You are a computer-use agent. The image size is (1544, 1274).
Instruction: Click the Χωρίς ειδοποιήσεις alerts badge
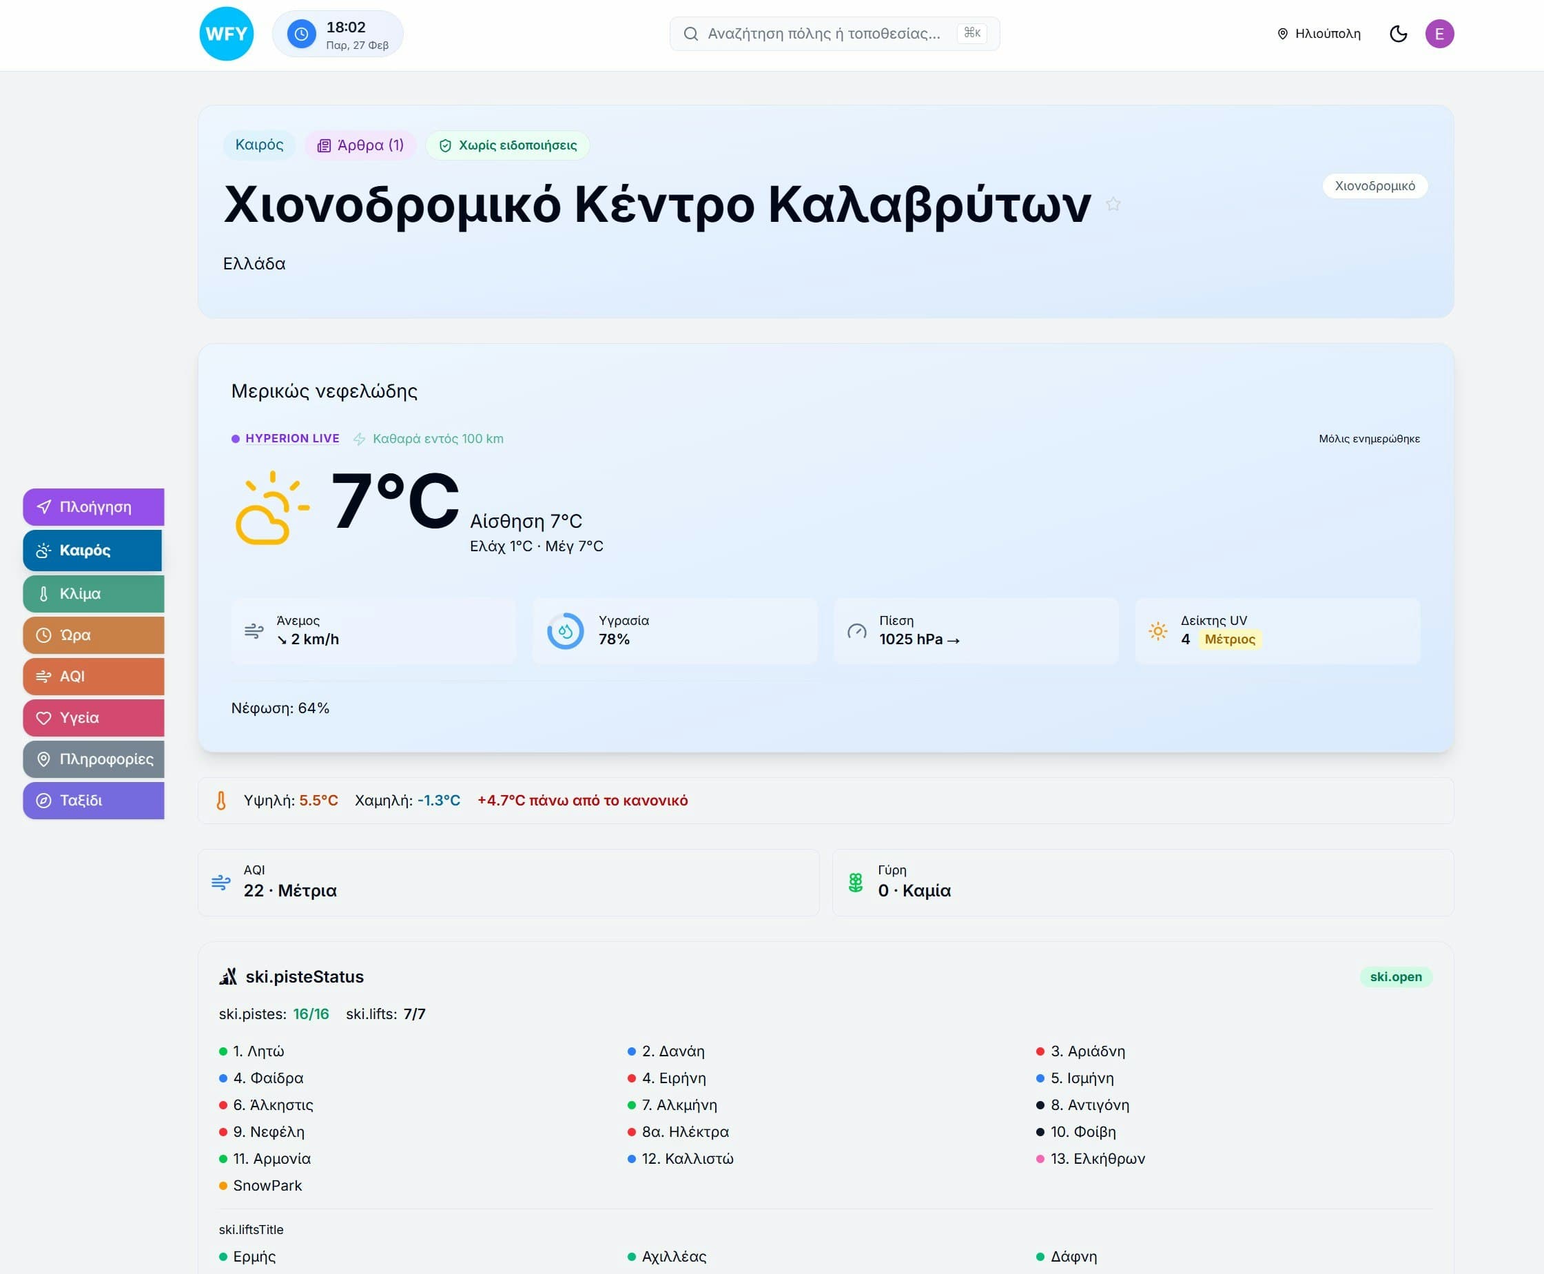[x=508, y=145]
